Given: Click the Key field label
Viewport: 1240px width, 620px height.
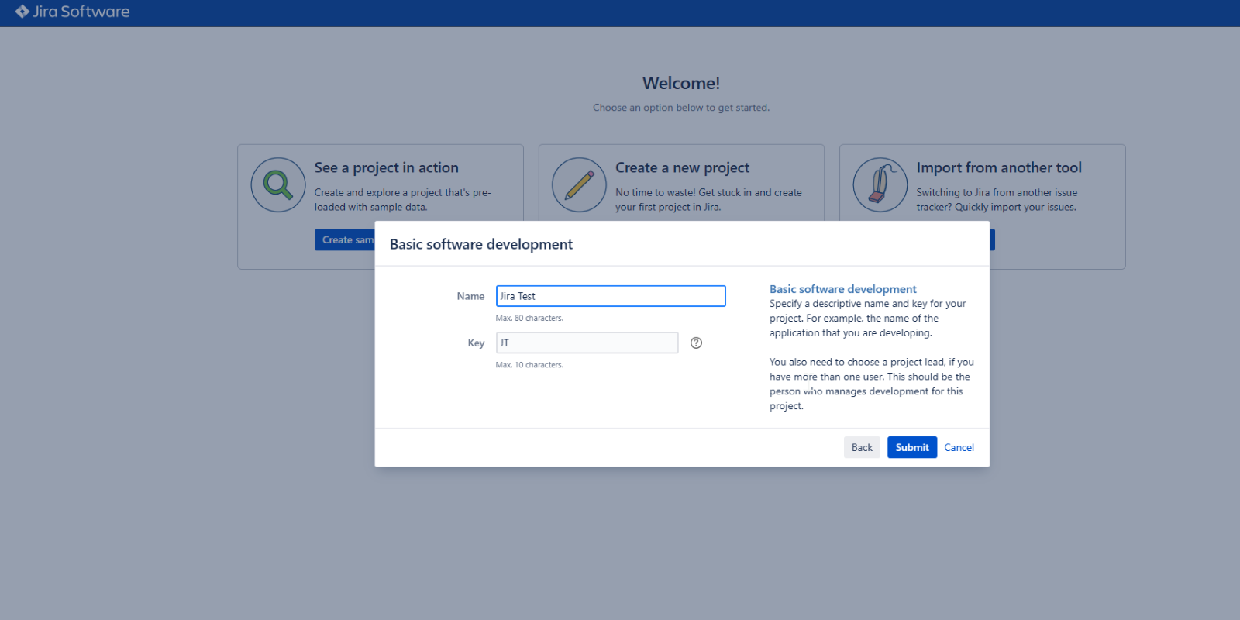Looking at the screenshot, I should click(x=476, y=343).
